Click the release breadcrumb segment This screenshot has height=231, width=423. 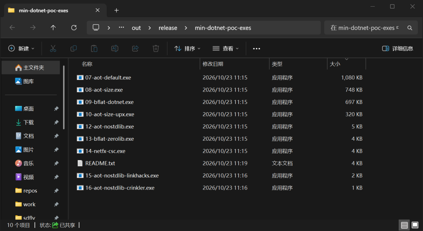[x=168, y=28]
